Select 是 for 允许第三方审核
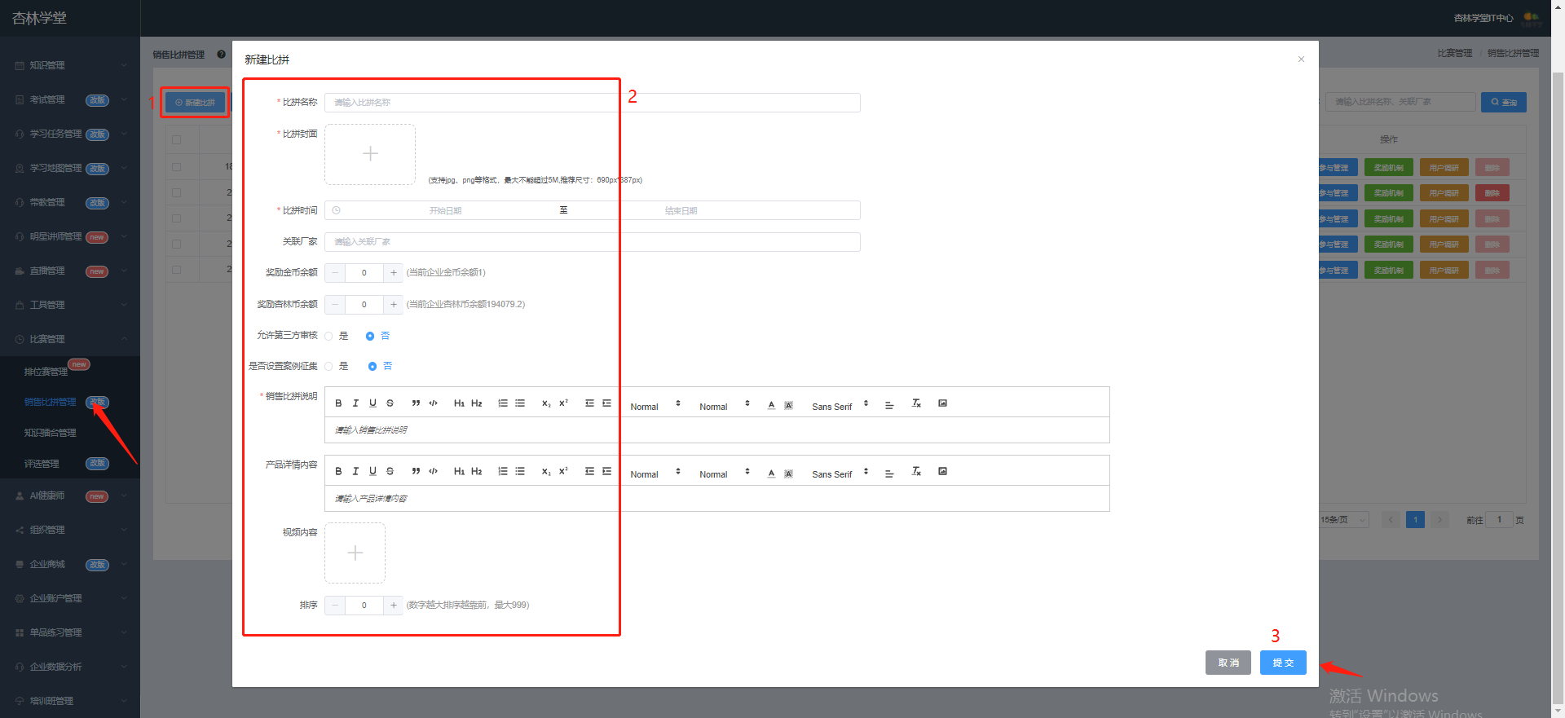Viewport: 1565px width, 718px height. tap(329, 336)
